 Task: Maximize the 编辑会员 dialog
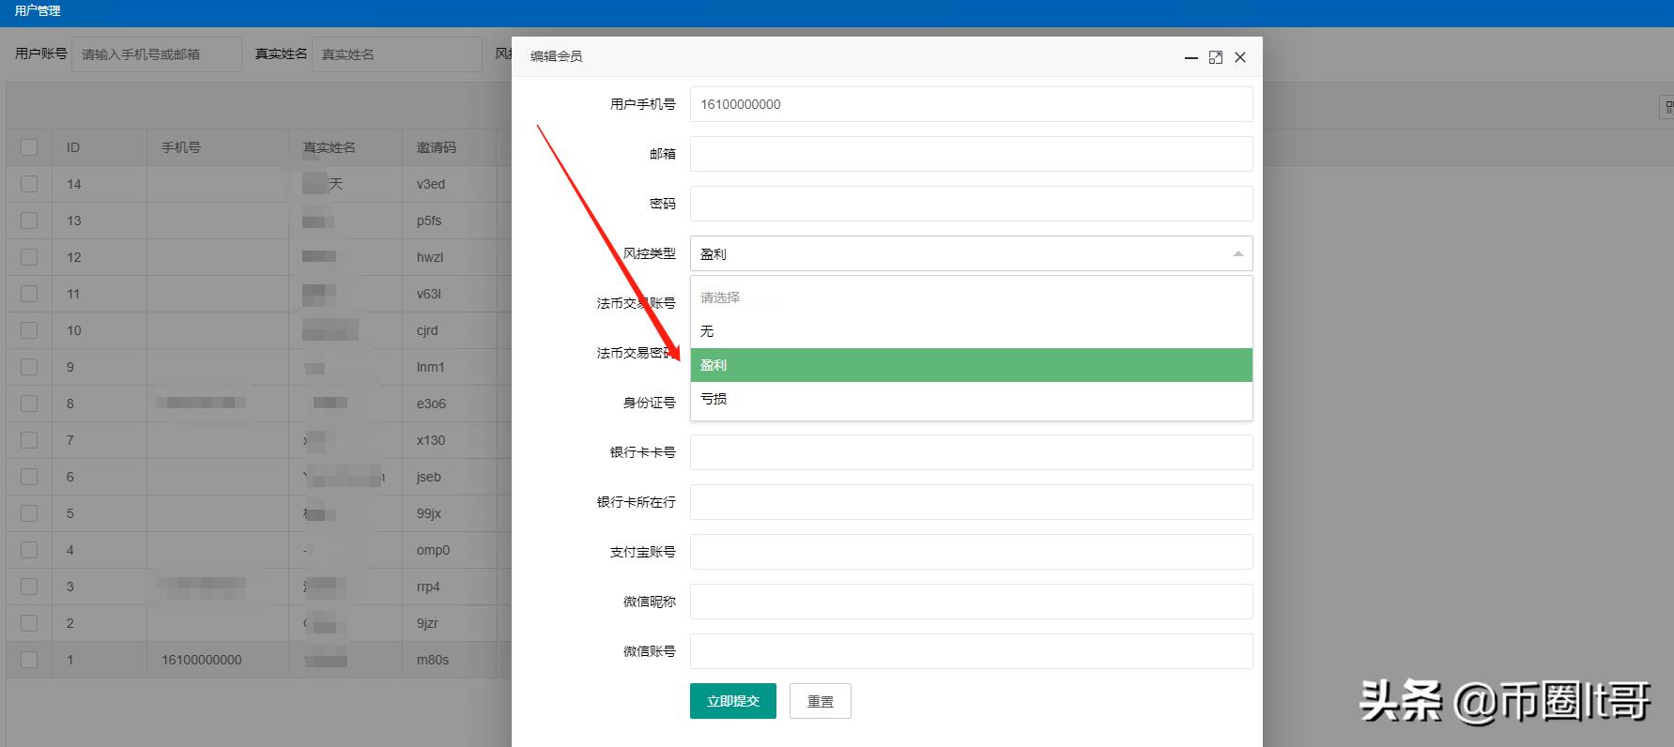tap(1216, 57)
